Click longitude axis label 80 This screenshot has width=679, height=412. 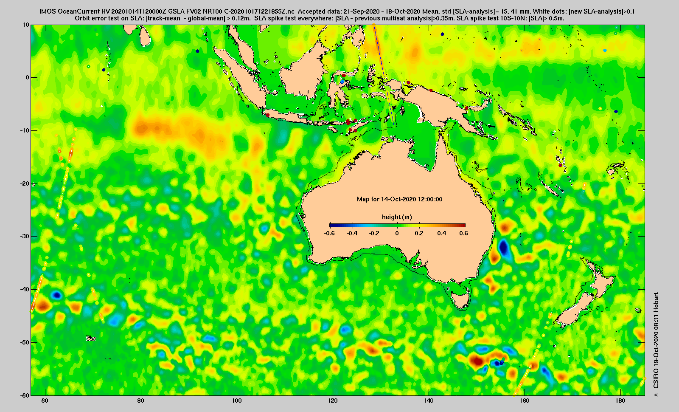click(x=141, y=401)
